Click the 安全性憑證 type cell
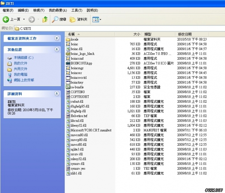Screen dimensions: 225x193 pyautogui.click(x=152, y=87)
